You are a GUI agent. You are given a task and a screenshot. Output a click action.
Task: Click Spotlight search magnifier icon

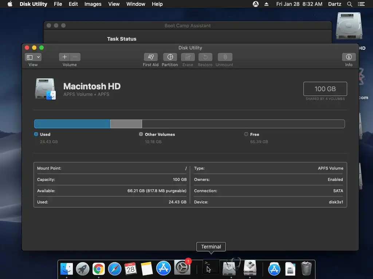tap(349, 4)
